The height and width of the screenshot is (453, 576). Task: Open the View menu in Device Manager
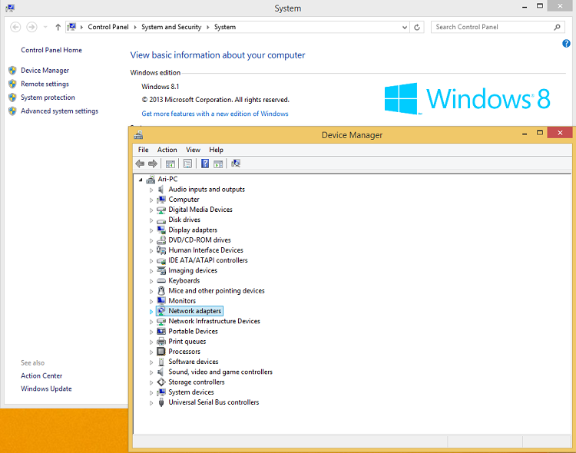coord(193,150)
